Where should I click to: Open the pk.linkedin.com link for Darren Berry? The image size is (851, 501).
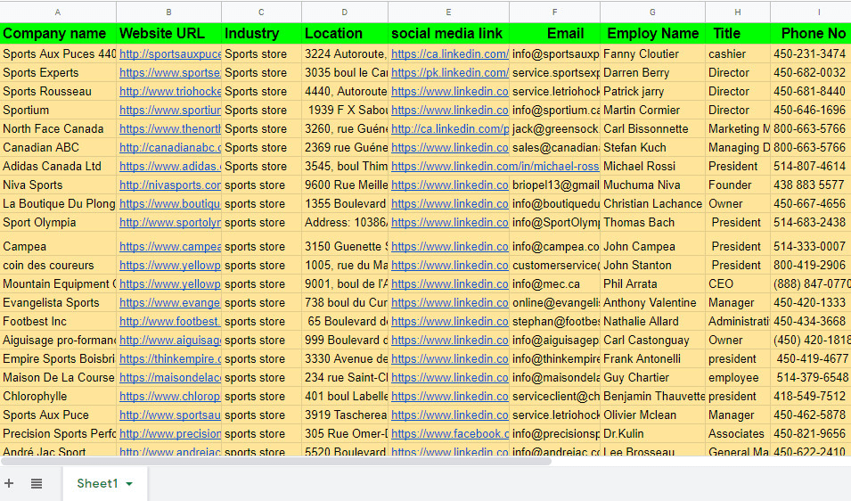click(450, 73)
